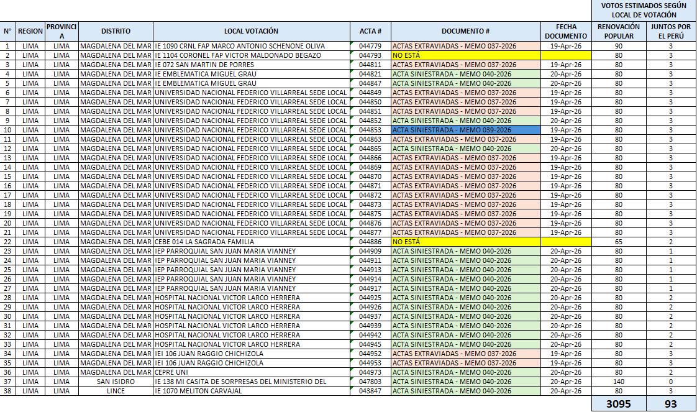Screen dimensions: 697x412
Task: Select the 19-Apr-26 date for acta 044953
Action: point(566,363)
